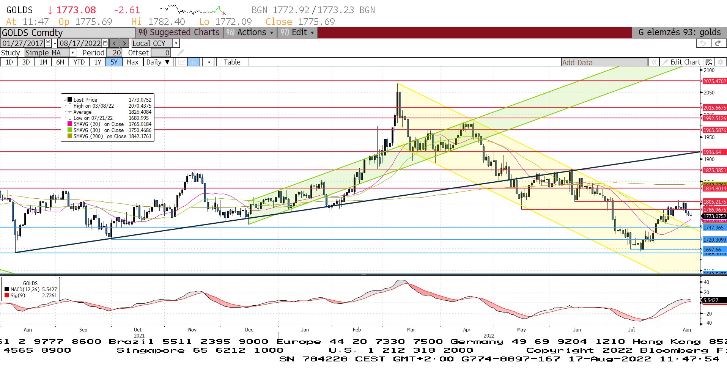This screenshot has width=727, height=380.
Task: Open Suggested Charts menu
Action: [x=179, y=32]
